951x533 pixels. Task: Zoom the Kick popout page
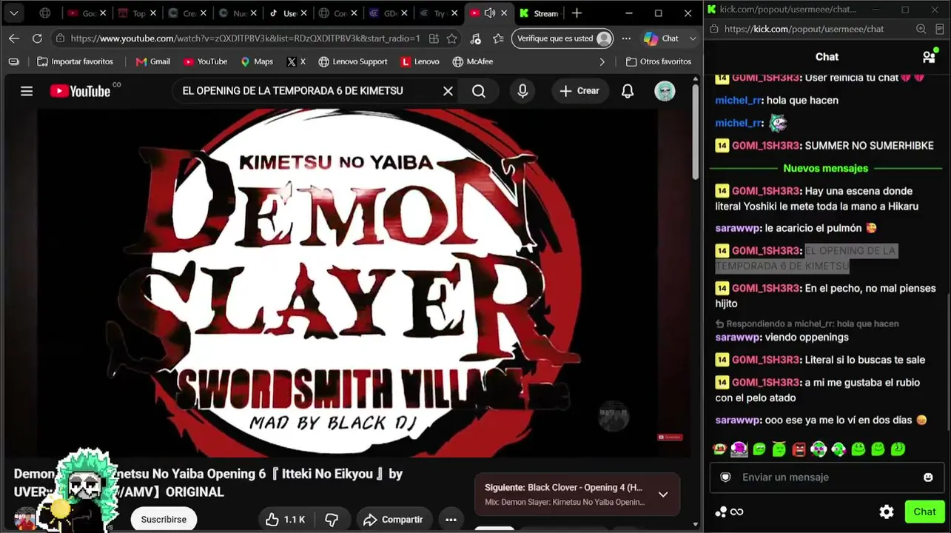pyautogui.click(x=921, y=29)
